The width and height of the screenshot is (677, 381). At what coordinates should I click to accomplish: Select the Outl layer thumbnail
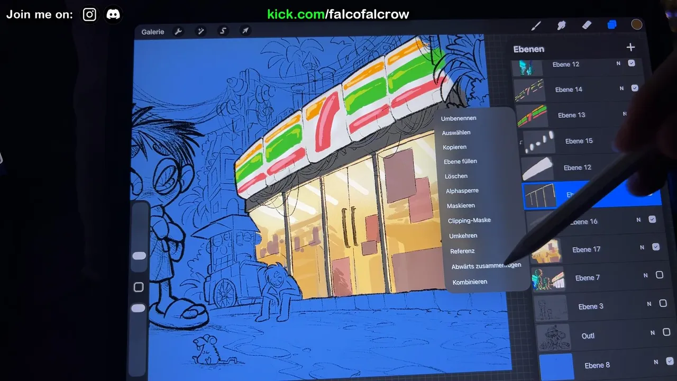[x=554, y=337]
